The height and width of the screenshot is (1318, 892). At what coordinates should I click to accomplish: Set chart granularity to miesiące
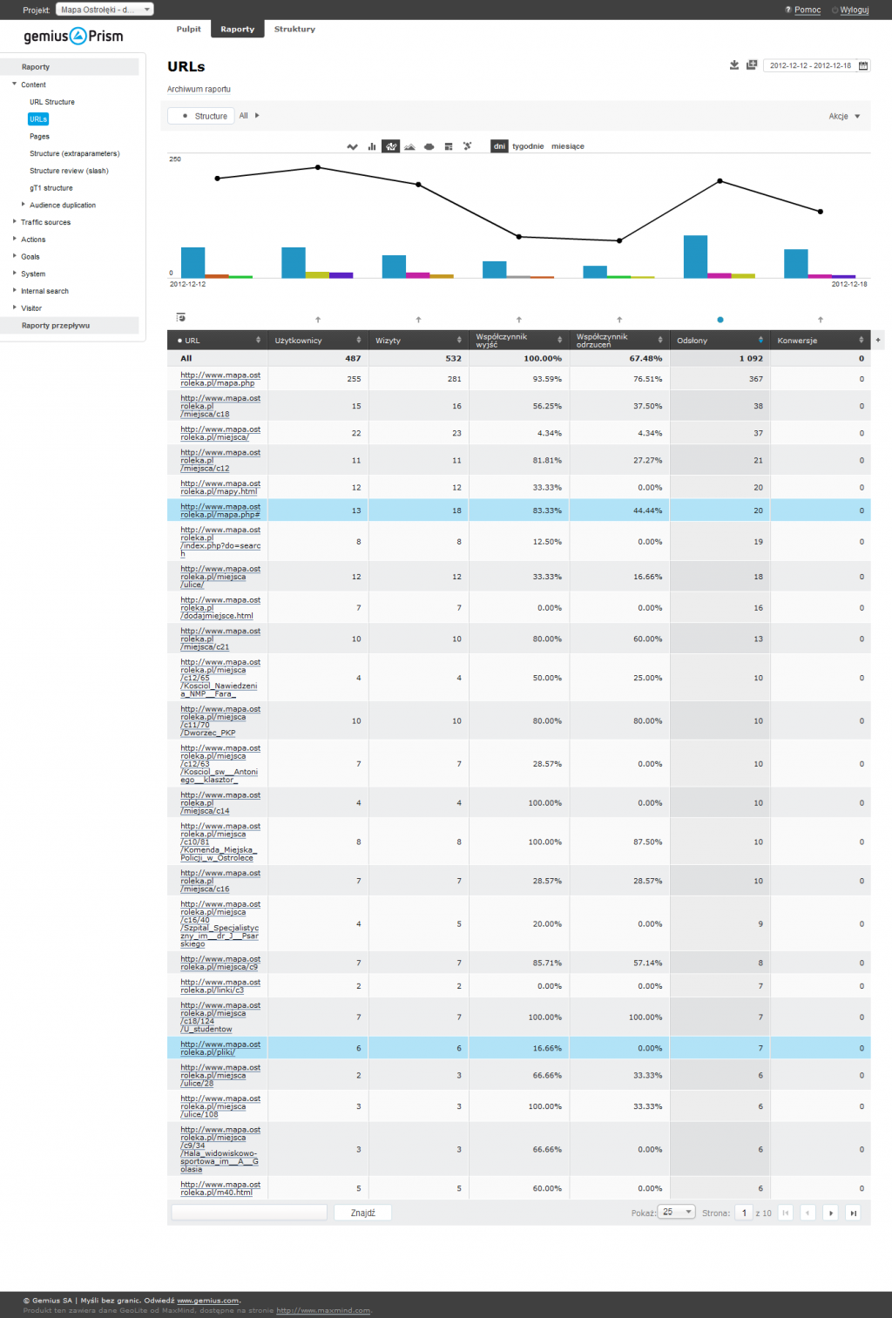pyautogui.click(x=567, y=146)
